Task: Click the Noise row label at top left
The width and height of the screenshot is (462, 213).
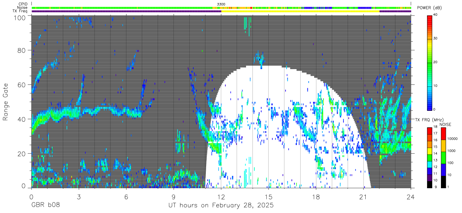Action: click(22, 8)
